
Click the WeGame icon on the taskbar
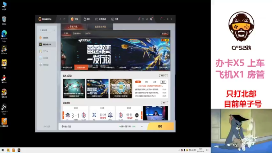pos(19,150)
